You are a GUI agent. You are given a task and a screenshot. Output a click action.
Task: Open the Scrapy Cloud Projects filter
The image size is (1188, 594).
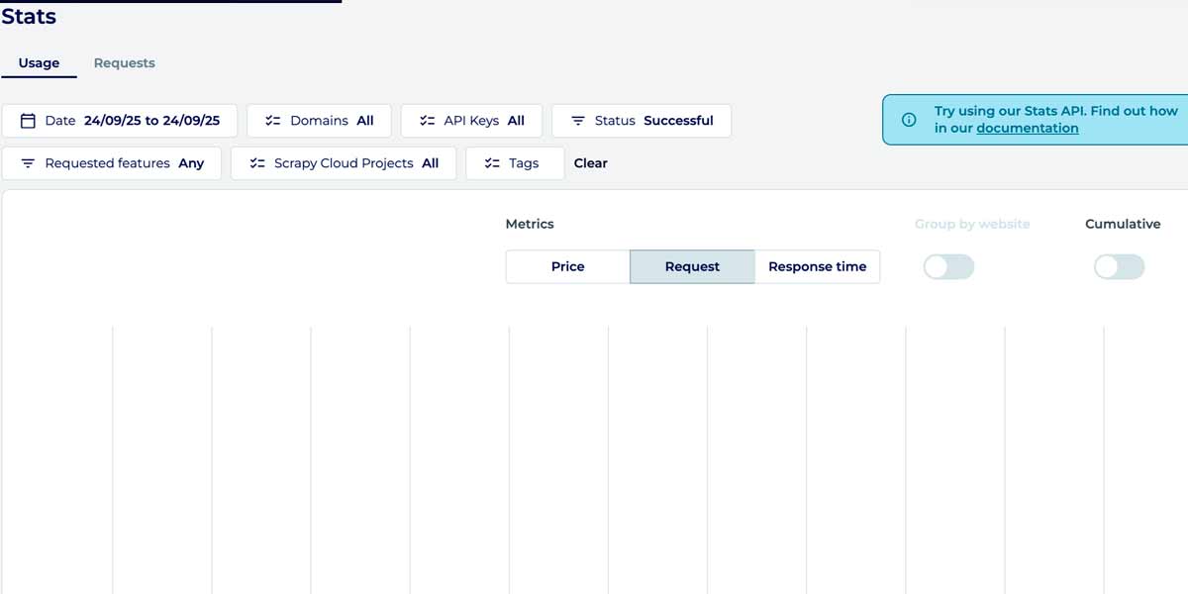click(x=344, y=163)
